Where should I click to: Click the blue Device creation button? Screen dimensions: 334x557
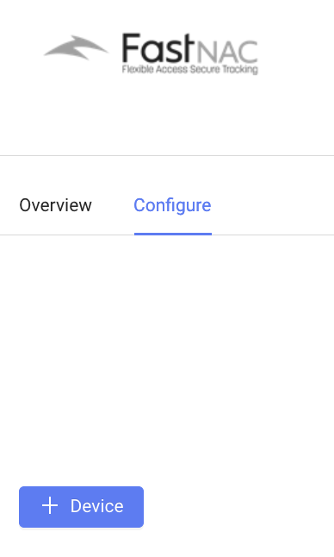tap(81, 507)
